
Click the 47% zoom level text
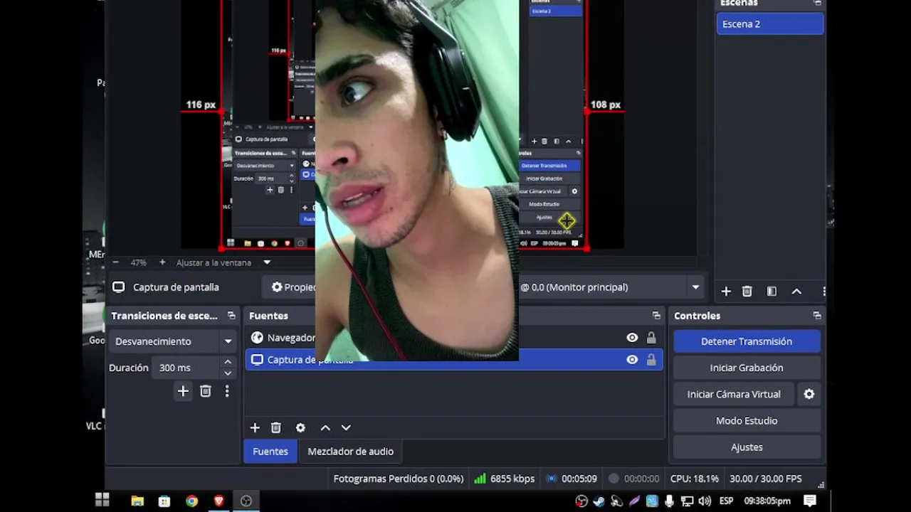point(138,262)
